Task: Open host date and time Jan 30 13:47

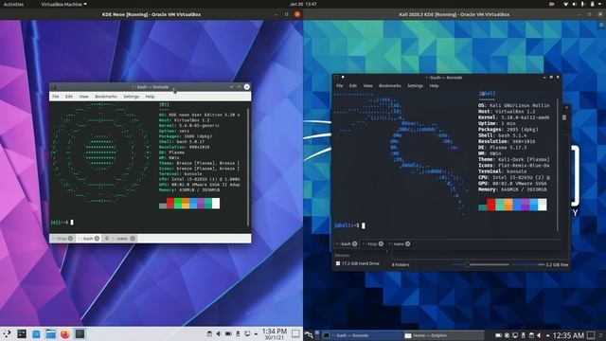Action: tap(303, 4)
